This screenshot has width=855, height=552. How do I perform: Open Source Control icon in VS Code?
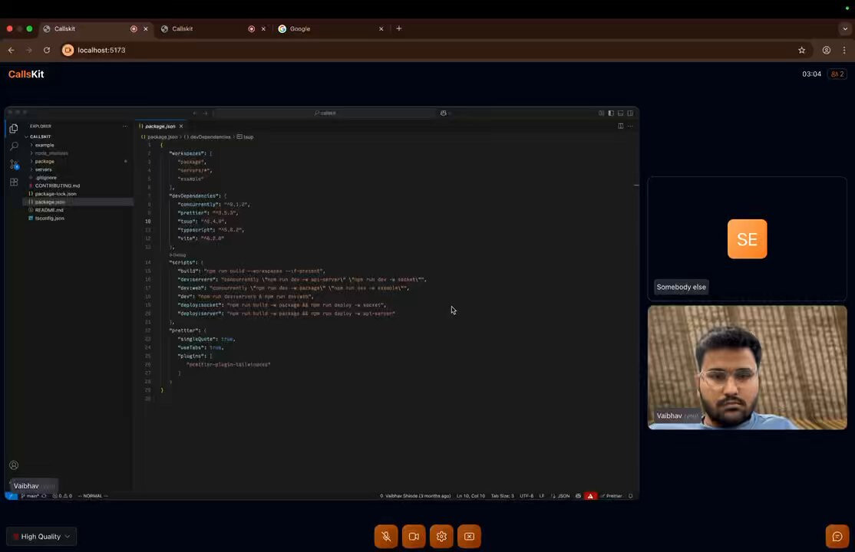[14, 164]
